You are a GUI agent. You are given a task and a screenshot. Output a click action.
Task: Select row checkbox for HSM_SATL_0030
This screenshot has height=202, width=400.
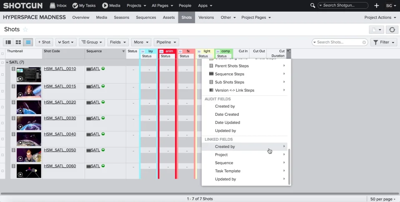tap(2, 123)
